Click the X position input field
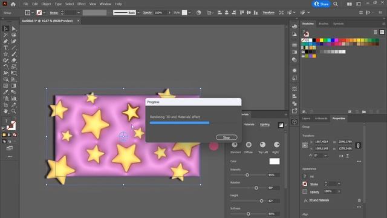The image size is (387, 218). tap(321, 142)
